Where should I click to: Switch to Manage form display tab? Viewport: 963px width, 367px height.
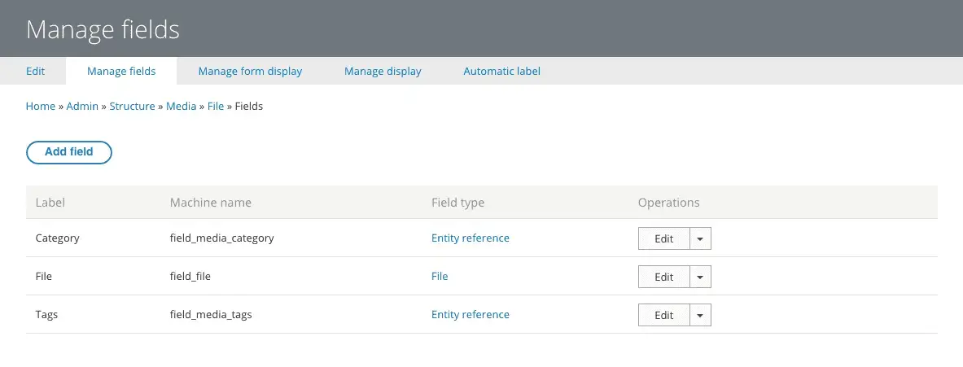tap(250, 71)
